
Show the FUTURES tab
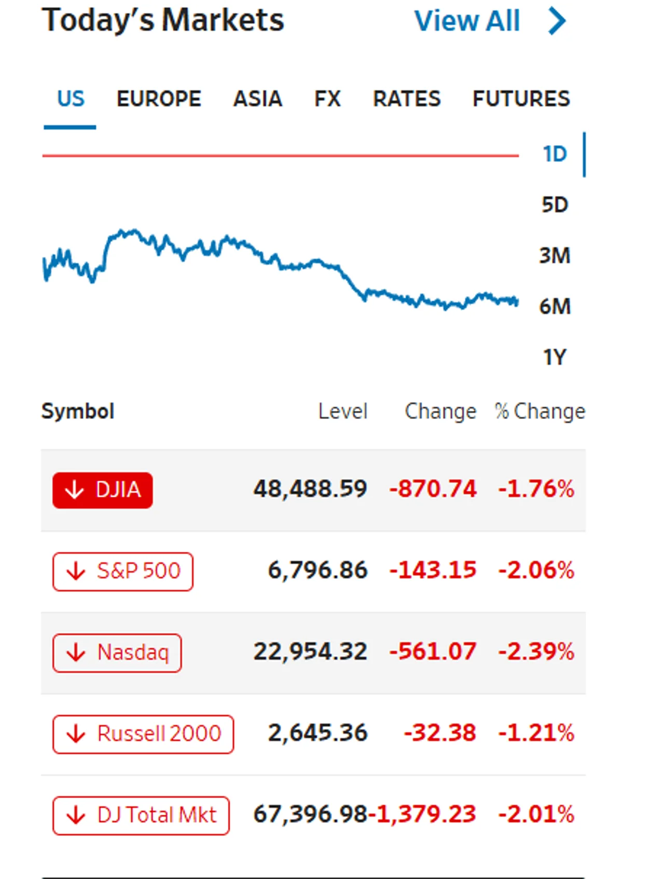click(521, 99)
